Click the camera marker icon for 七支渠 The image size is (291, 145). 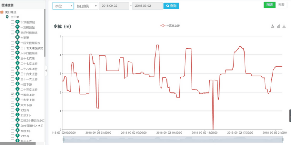pos(18,37)
